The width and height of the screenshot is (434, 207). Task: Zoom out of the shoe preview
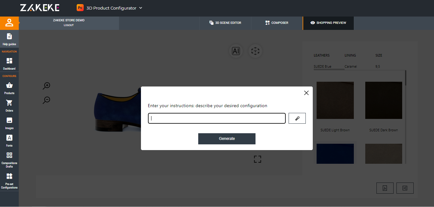point(46,100)
